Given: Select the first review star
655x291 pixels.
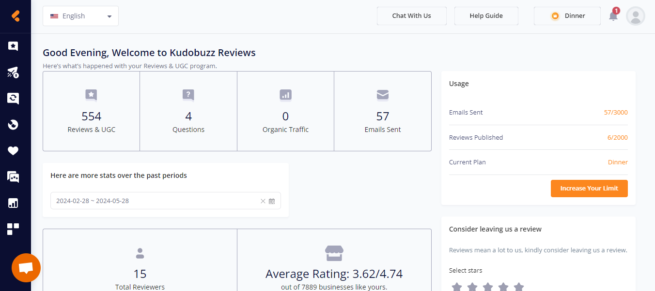Looking at the screenshot, I should click(x=457, y=287).
